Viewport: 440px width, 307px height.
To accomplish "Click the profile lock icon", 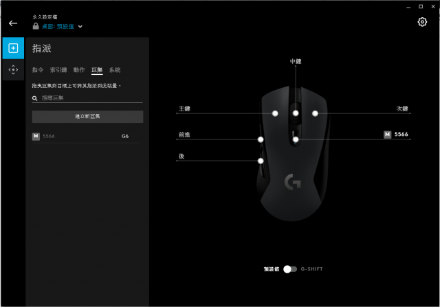I will 36,26.
